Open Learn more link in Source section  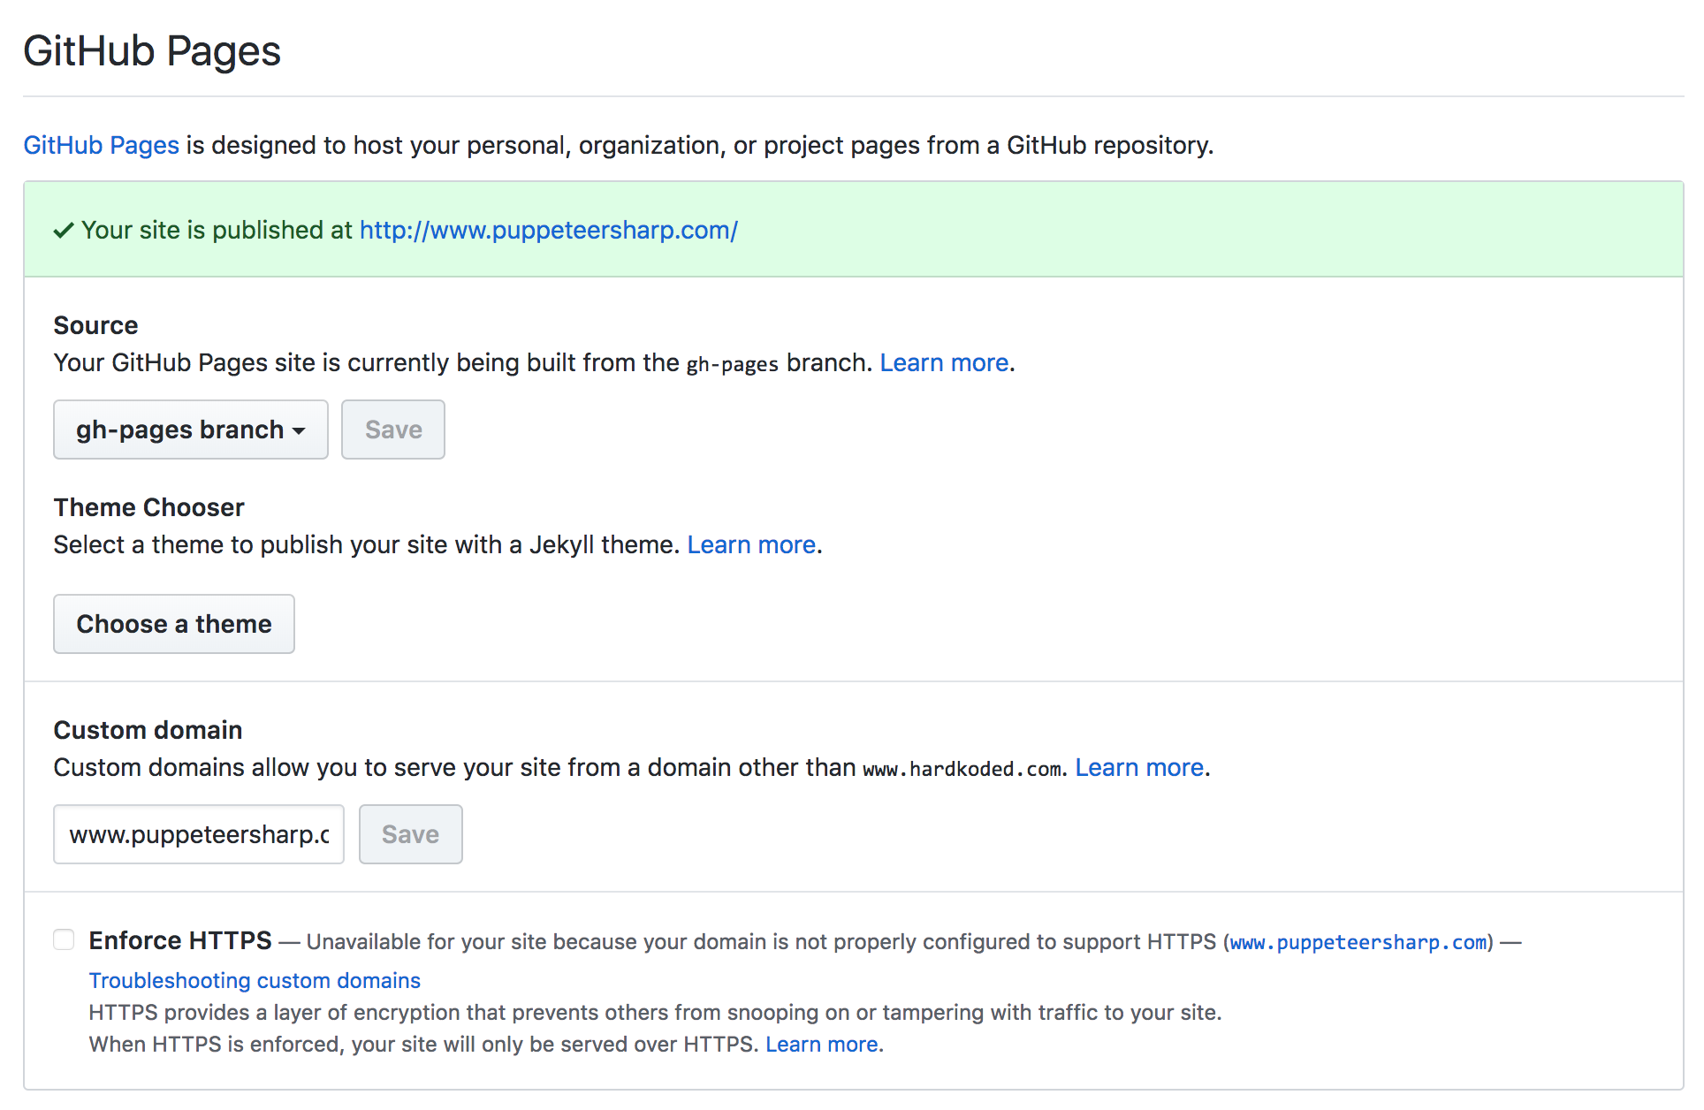[x=944, y=362]
